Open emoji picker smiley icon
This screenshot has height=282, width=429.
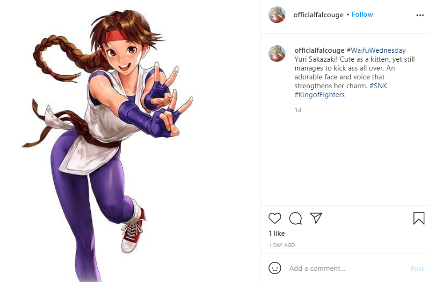click(275, 268)
